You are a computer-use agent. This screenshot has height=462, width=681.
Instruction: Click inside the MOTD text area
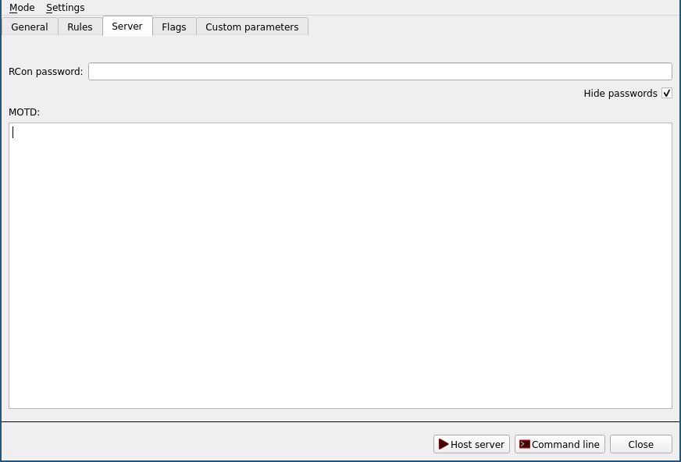point(340,265)
